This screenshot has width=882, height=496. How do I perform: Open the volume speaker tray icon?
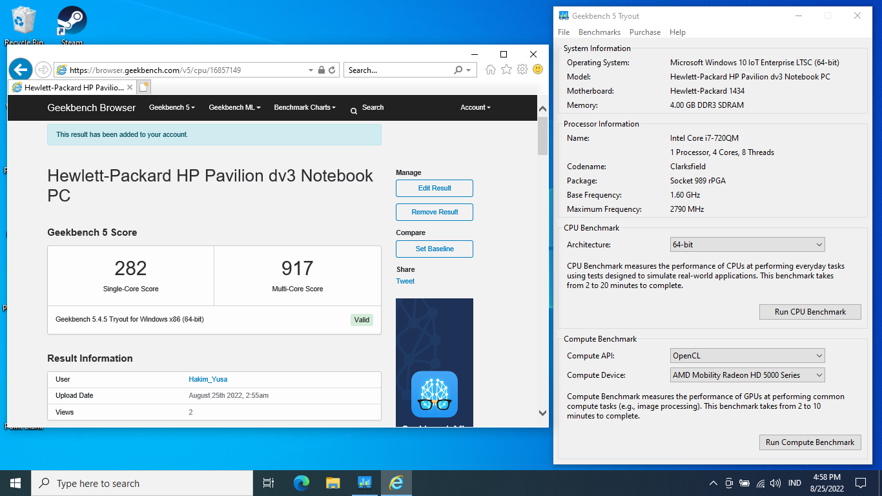pos(775,483)
